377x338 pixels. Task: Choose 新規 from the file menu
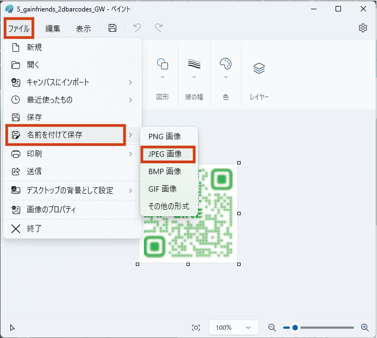point(72,48)
